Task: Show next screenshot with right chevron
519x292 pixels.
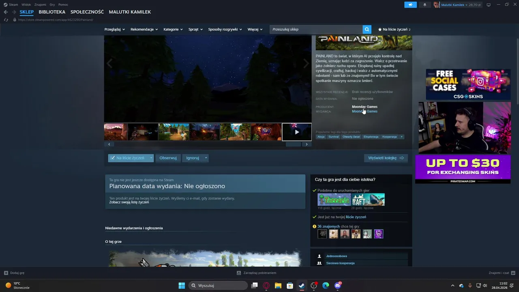Action: coord(306,63)
